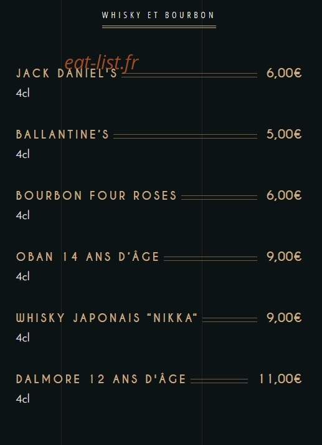Select the JACK DANIEL'S menu item

pyautogui.click(x=67, y=73)
